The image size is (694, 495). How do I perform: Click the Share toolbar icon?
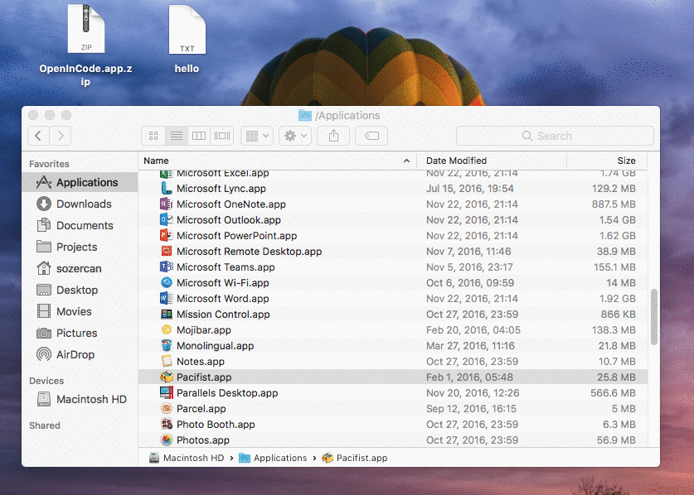333,136
